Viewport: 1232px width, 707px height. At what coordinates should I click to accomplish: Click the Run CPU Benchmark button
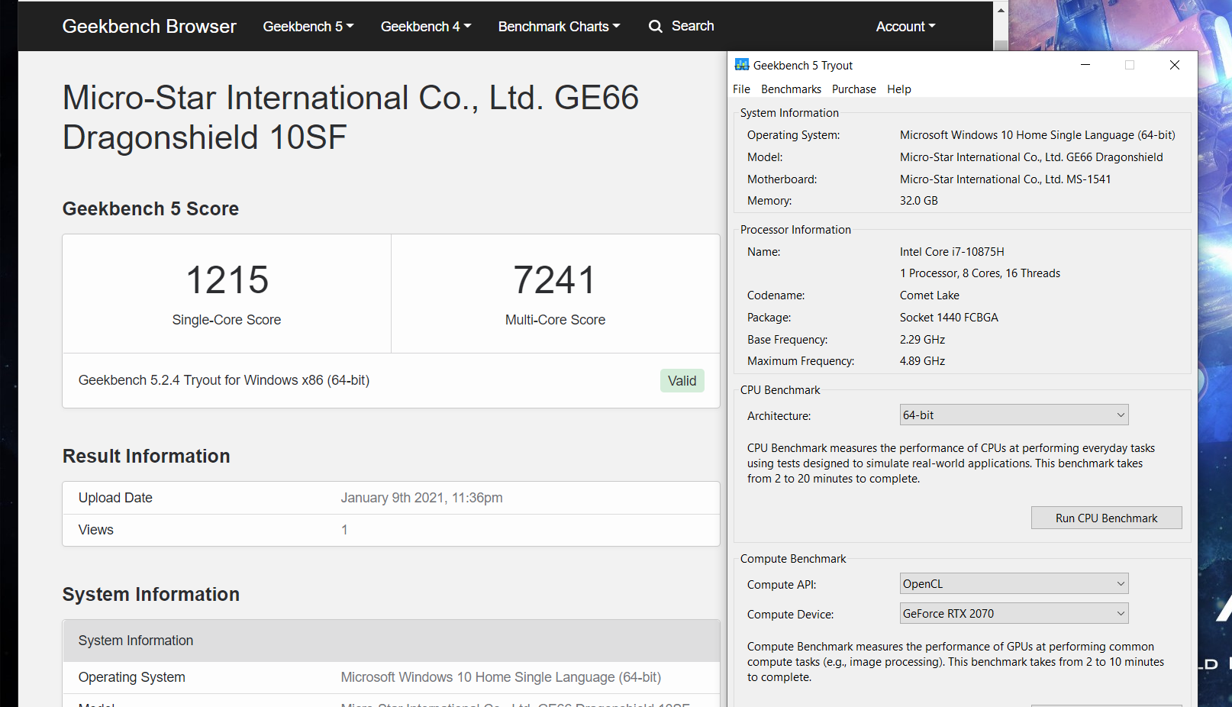[x=1107, y=518]
